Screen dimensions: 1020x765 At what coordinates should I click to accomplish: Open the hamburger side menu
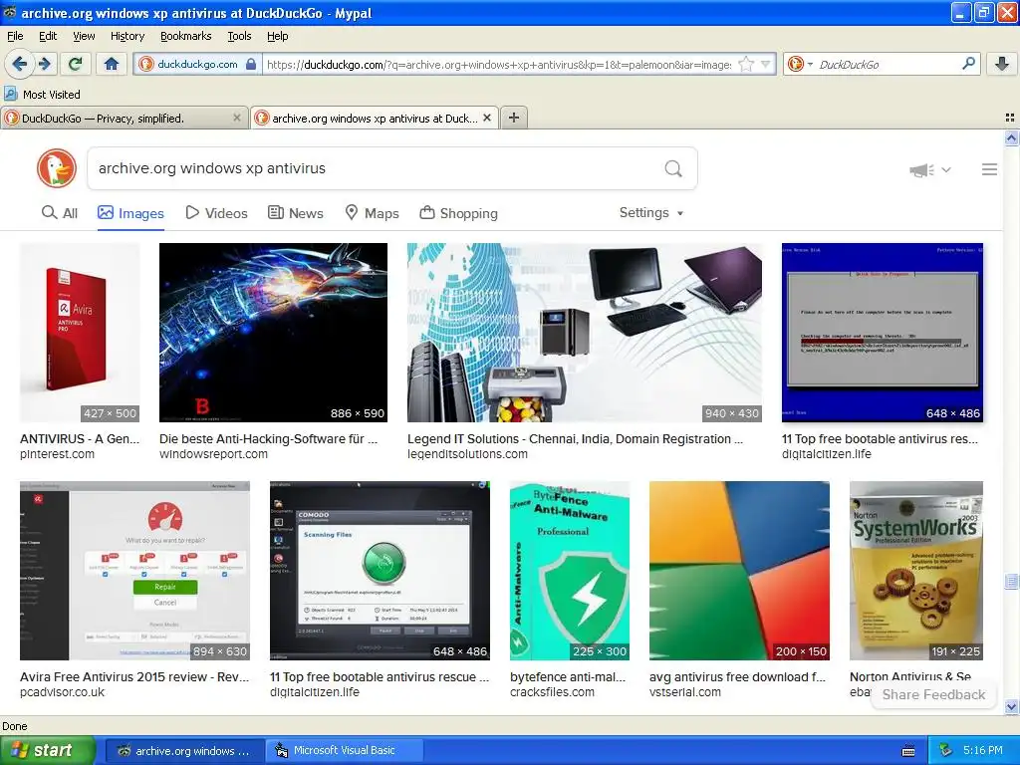click(x=989, y=169)
